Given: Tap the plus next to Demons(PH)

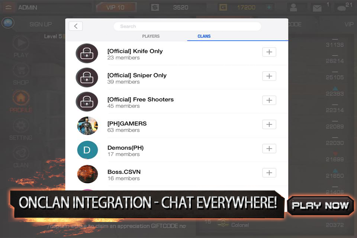Looking at the screenshot, I should (269, 149).
